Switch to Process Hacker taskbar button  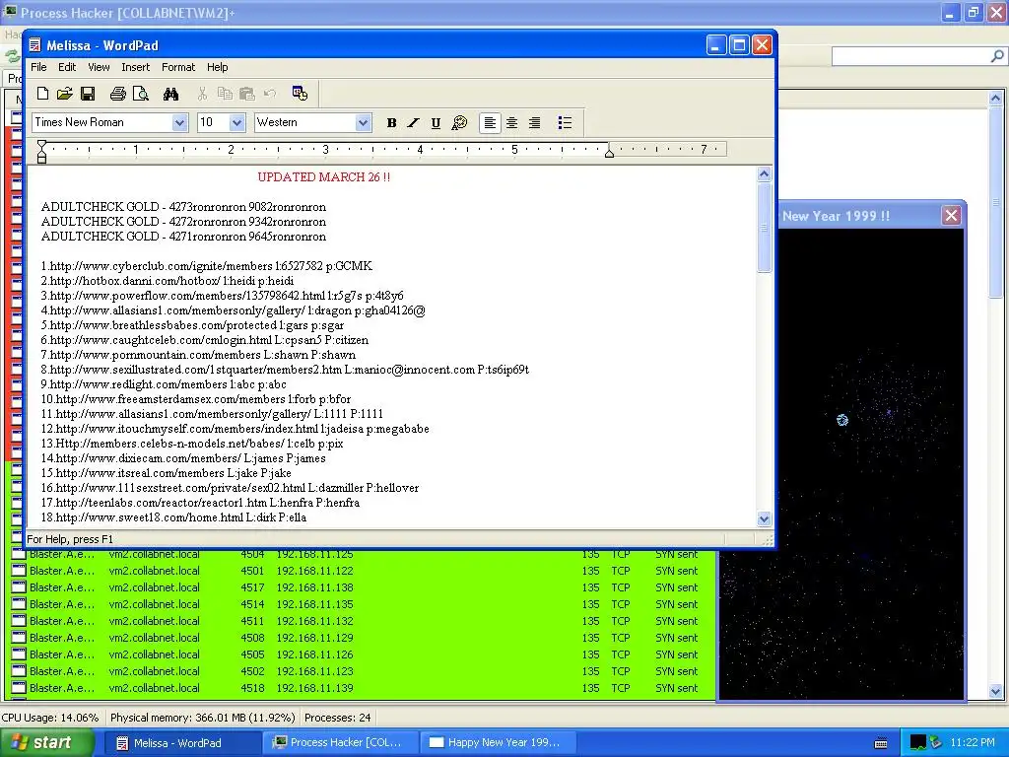(x=340, y=743)
